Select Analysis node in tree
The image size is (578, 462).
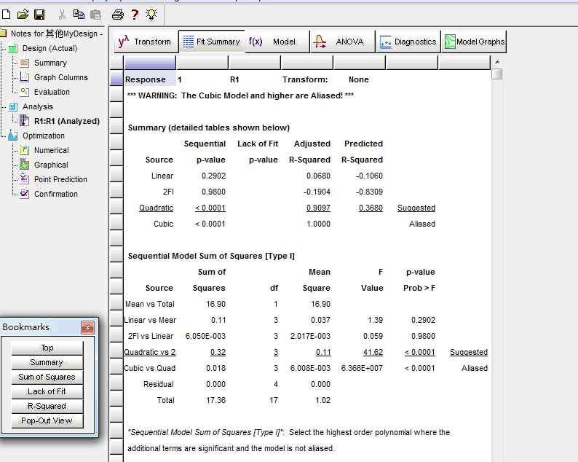(38, 106)
